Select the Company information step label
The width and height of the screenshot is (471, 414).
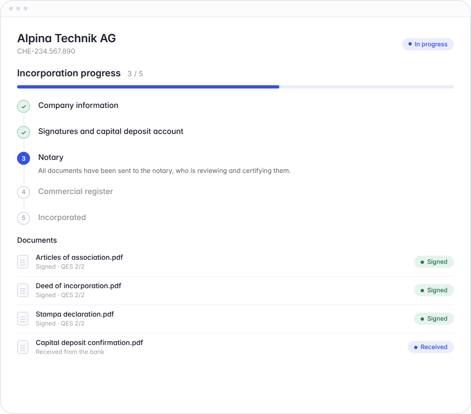(x=78, y=106)
